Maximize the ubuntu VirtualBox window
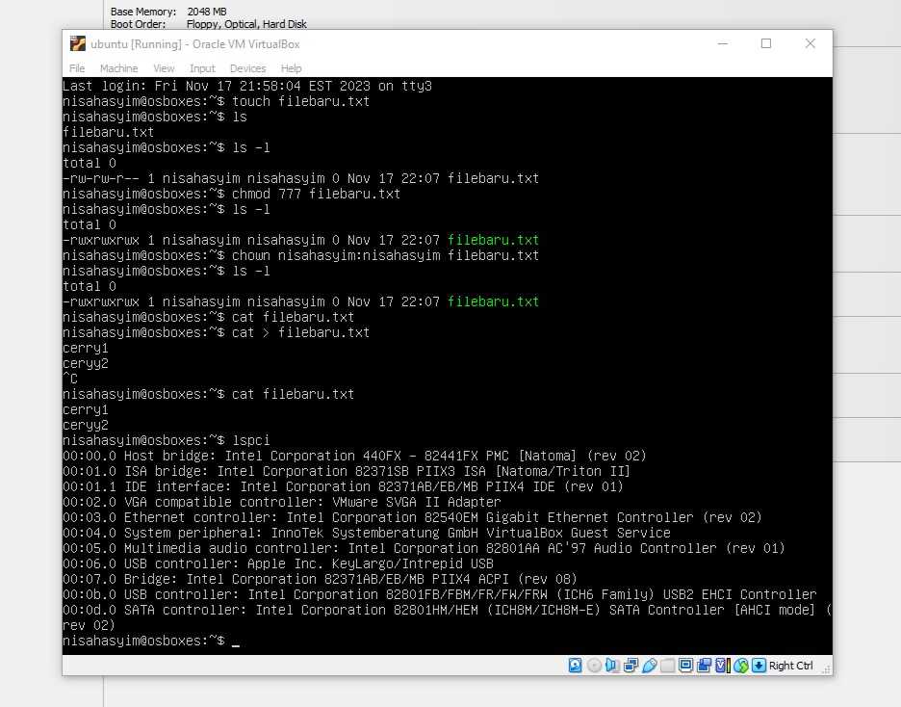Screen dimensions: 901x707 [766, 43]
